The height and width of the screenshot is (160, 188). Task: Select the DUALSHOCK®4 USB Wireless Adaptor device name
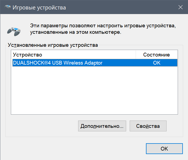point(58,63)
